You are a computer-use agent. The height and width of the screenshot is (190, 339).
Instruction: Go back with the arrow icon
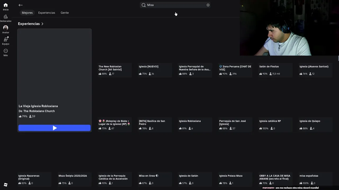pos(21,5)
